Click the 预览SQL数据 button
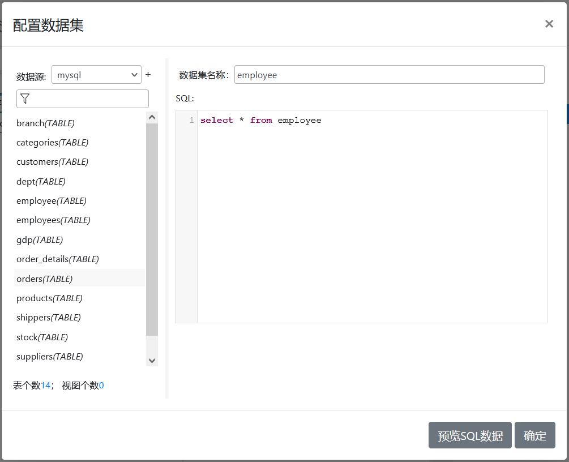Image resolution: width=569 pixels, height=462 pixels. (x=470, y=435)
